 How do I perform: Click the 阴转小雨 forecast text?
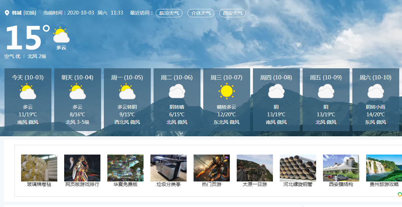(375, 107)
